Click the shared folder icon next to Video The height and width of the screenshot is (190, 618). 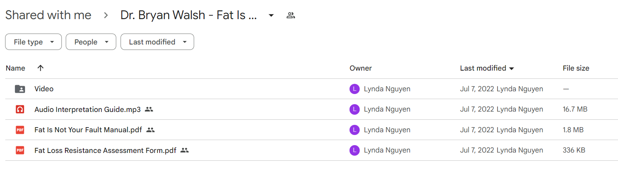click(20, 89)
